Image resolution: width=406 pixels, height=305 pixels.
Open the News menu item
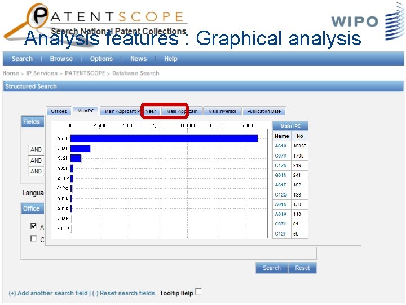[x=139, y=59]
